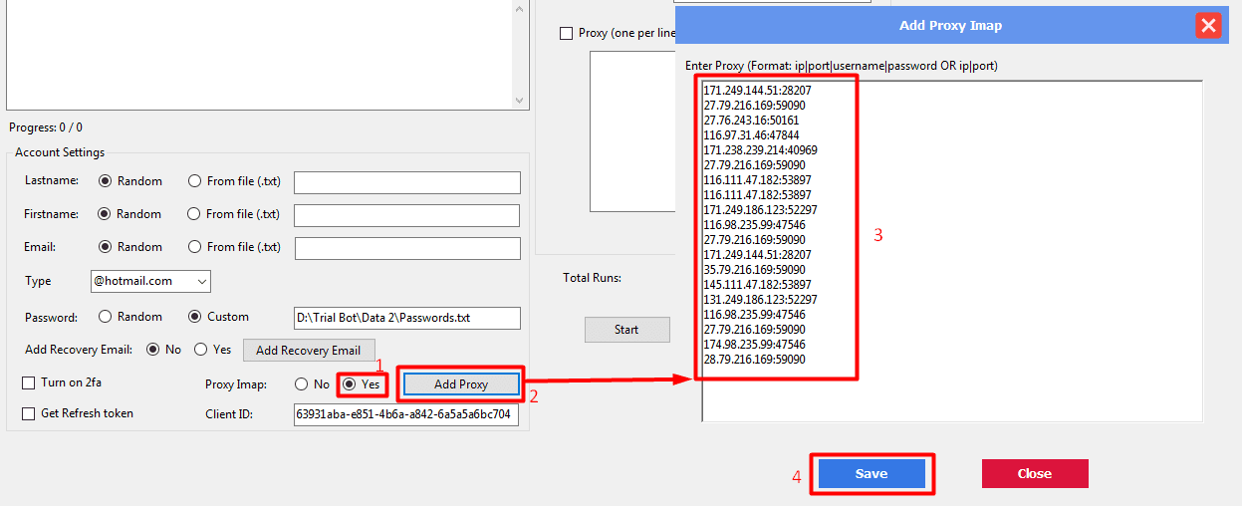Focus the Lastname file path field
1242x506 pixels.
(x=407, y=182)
